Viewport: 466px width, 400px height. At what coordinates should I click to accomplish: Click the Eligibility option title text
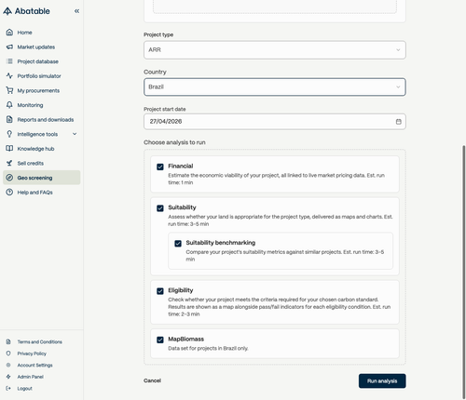coord(181,290)
